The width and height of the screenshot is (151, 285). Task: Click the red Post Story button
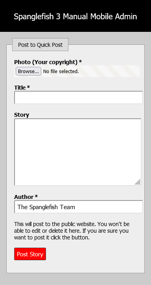(30, 254)
